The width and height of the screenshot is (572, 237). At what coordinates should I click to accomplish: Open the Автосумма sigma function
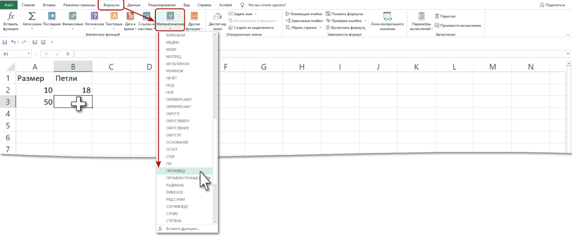[32, 20]
